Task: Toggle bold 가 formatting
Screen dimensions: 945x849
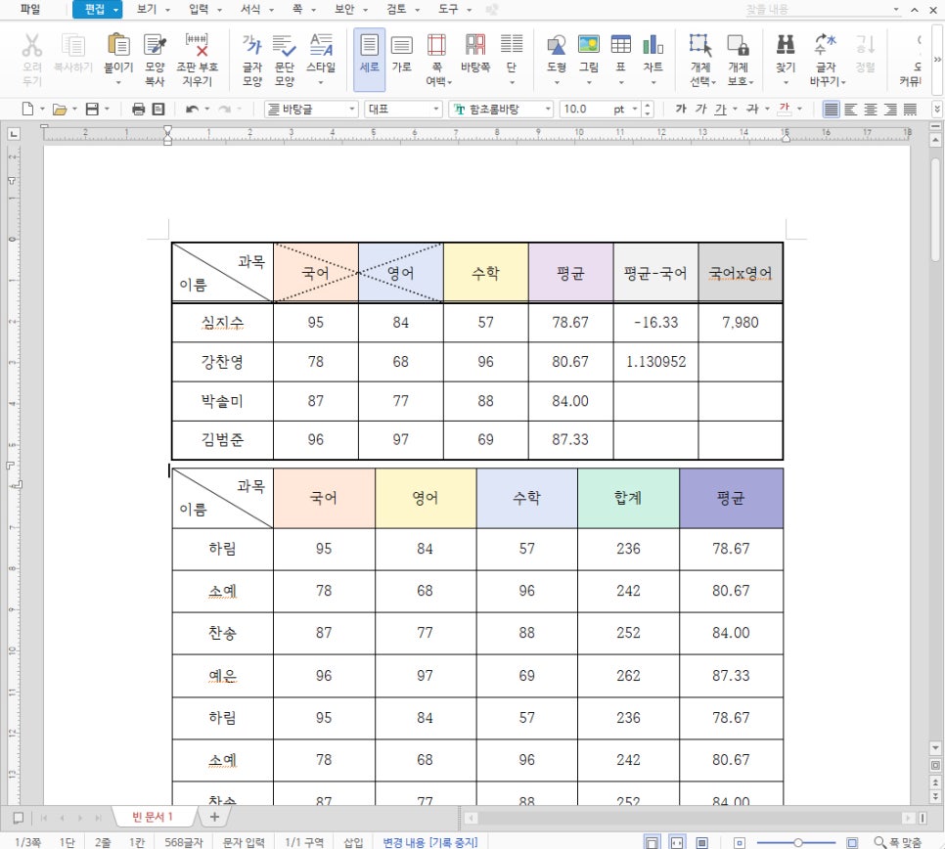Action: 681,110
